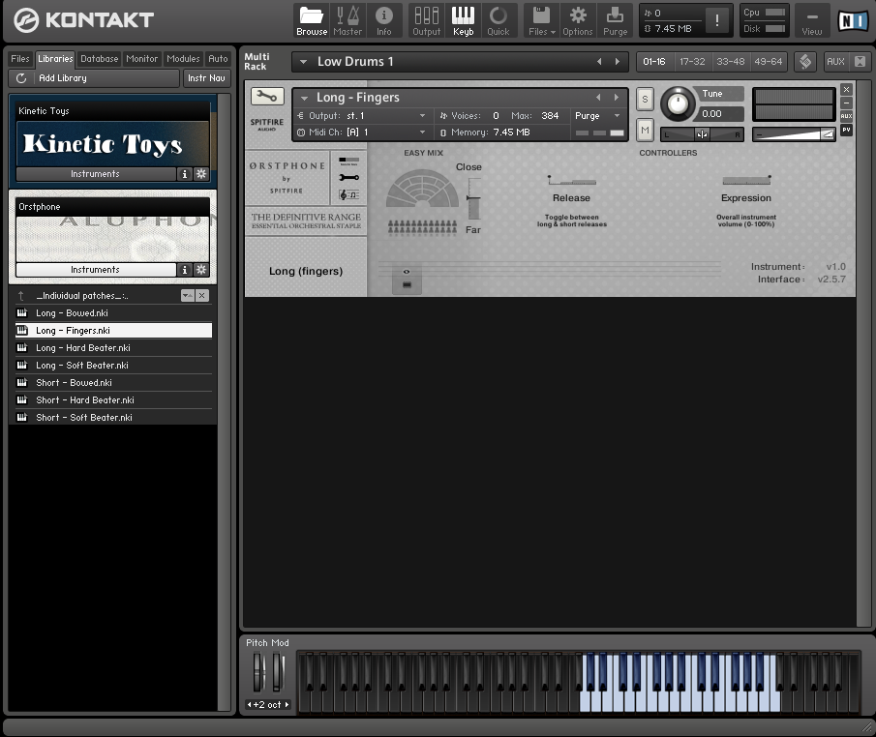Select Long - Soft Beater.nki patch
This screenshot has width=876, height=737.
(113, 366)
